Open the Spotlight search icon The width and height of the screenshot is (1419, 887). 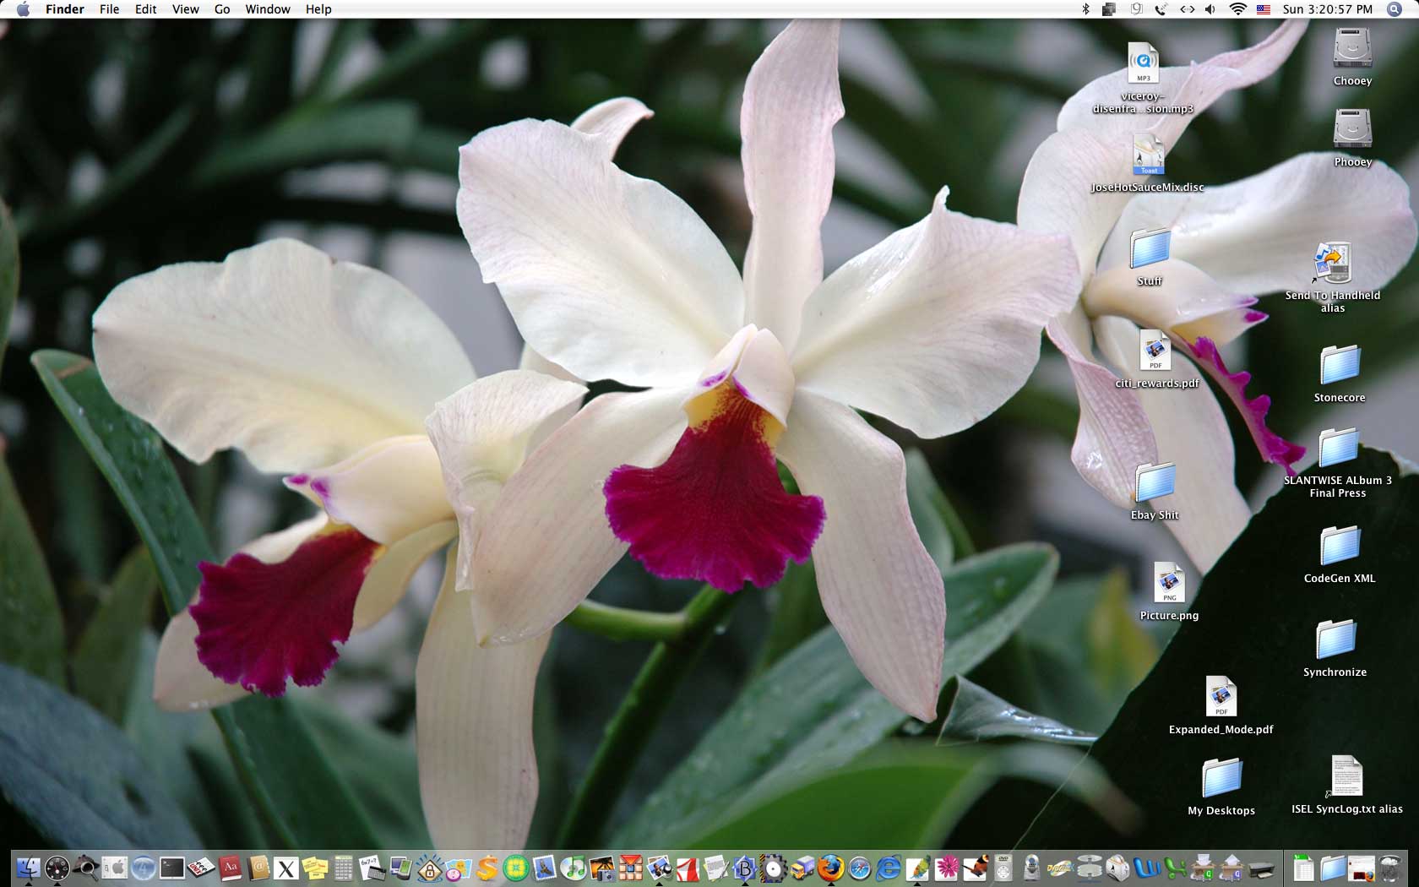[x=1394, y=9]
